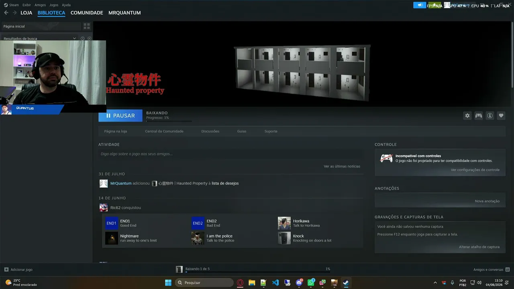Viewport: 514px width, 289px height.
Task: Open the Guias link
Action: point(242,131)
